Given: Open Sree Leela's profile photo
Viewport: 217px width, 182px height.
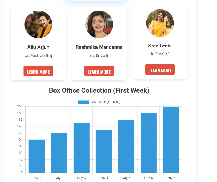Looking at the screenshot, I should click(x=160, y=23).
